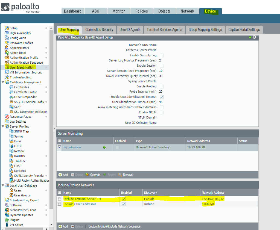Screen dimensions: 280x230
Task: Switch to the Policies tab
Action: click(x=141, y=11)
